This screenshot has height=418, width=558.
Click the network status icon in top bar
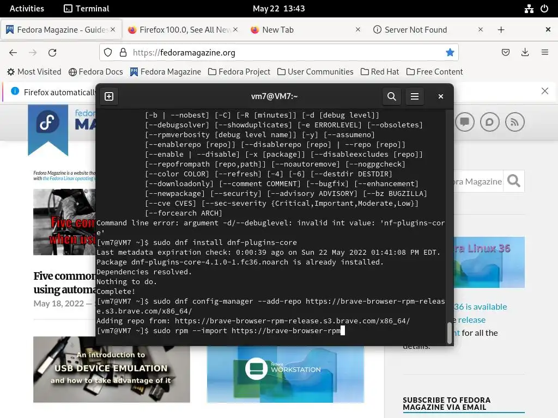[529, 9]
